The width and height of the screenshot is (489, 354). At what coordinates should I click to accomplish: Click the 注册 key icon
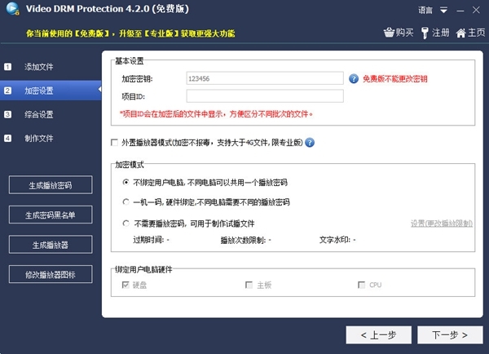click(425, 33)
